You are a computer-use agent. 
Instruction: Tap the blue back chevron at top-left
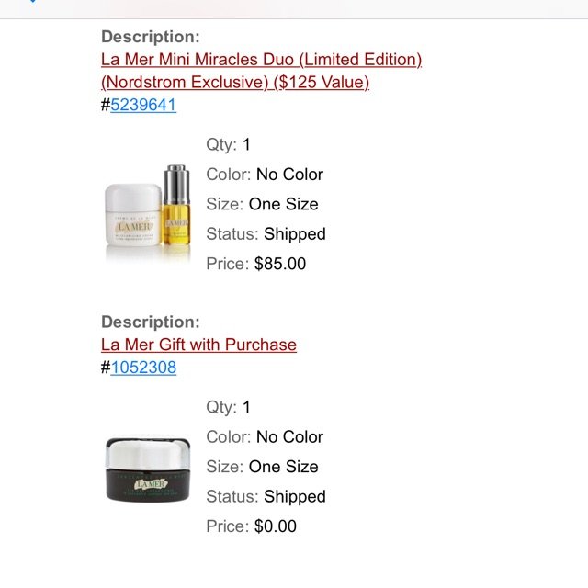click(32, 3)
